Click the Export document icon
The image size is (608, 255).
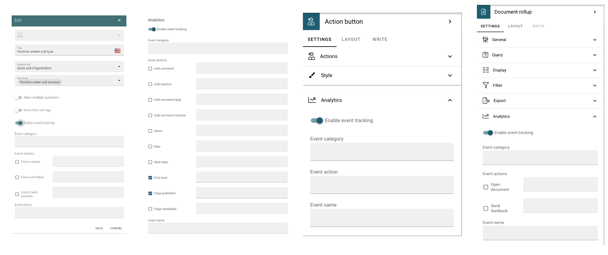coord(486,100)
